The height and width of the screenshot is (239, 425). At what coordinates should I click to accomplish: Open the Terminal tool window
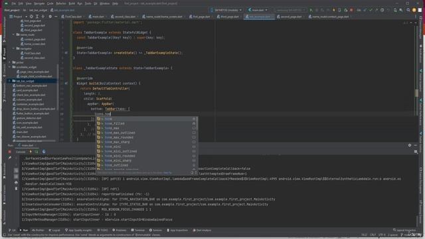(137, 230)
